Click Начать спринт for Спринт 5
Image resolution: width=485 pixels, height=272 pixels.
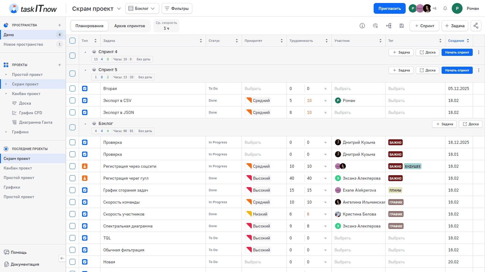pos(457,70)
